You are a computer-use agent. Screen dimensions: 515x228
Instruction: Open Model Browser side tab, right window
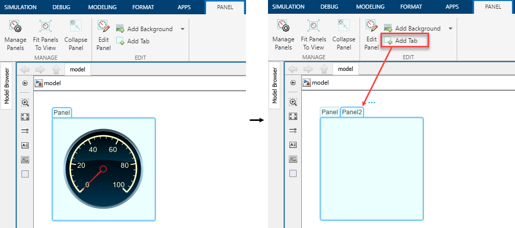coord(275,86)
